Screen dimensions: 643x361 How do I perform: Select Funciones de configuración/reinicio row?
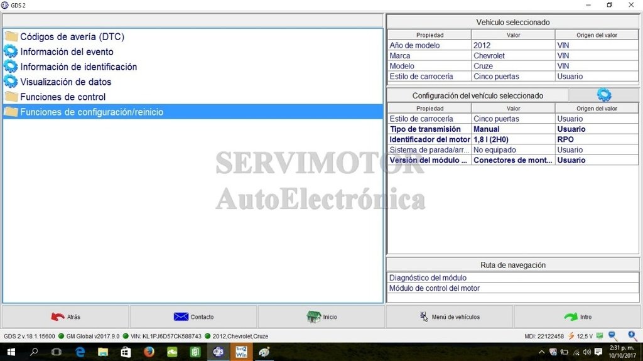[x=193, y=112]
